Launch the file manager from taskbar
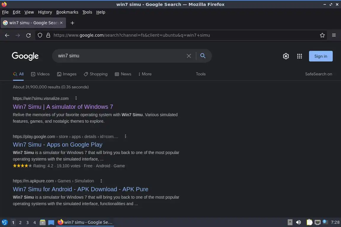This screenshot has height=227, width=341. click(x=43, y=222)
